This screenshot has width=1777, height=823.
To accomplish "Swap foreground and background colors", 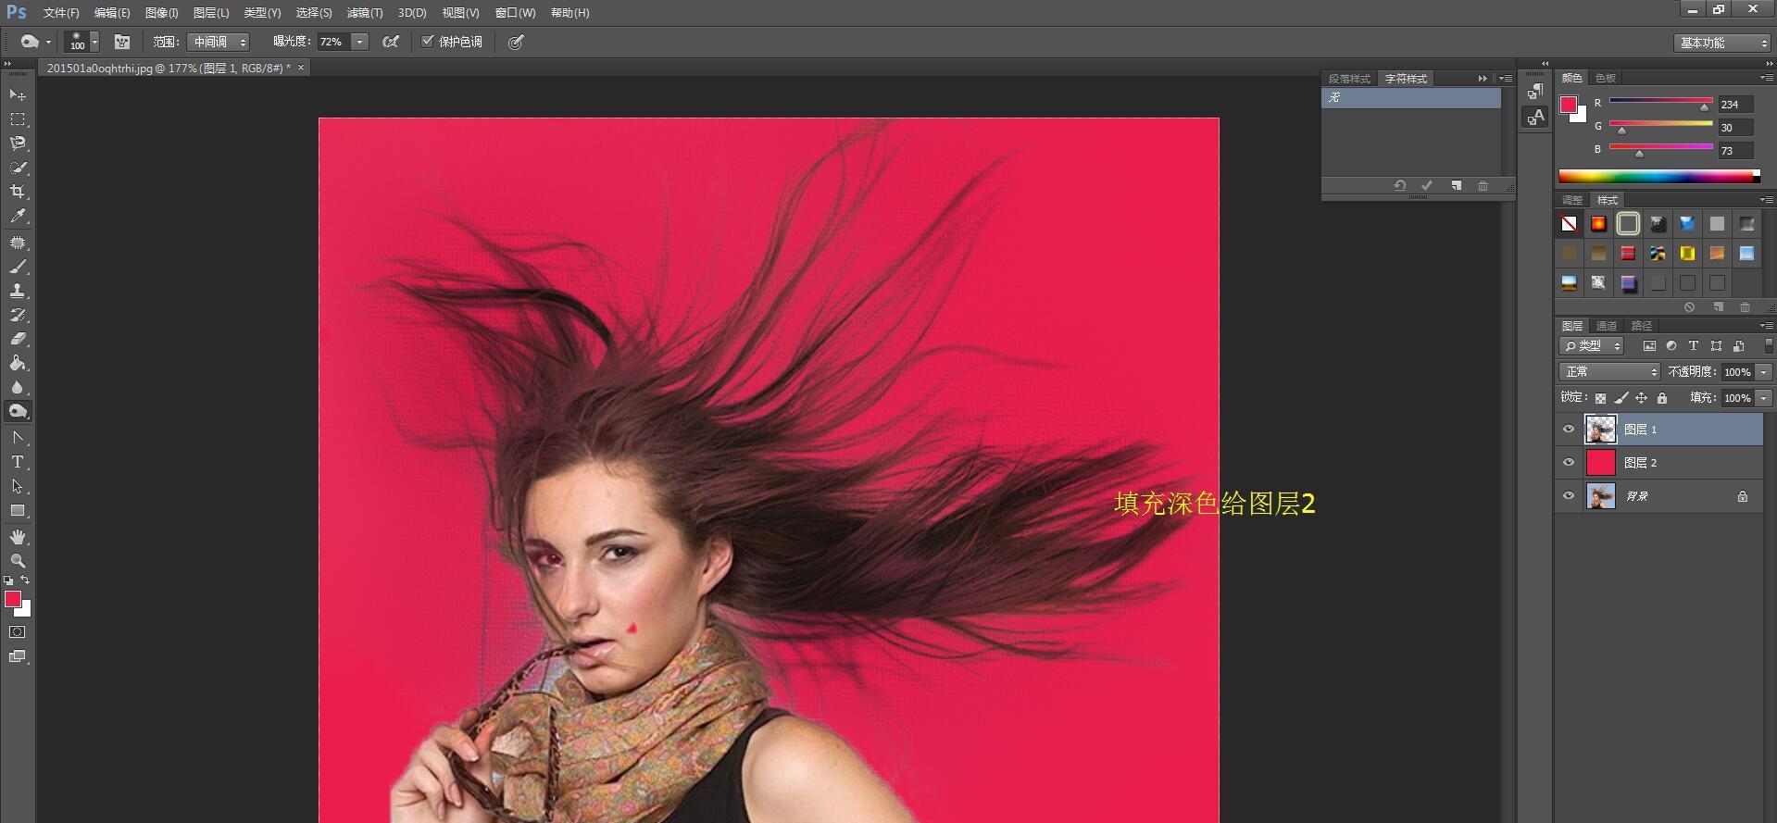I will 25,580.
